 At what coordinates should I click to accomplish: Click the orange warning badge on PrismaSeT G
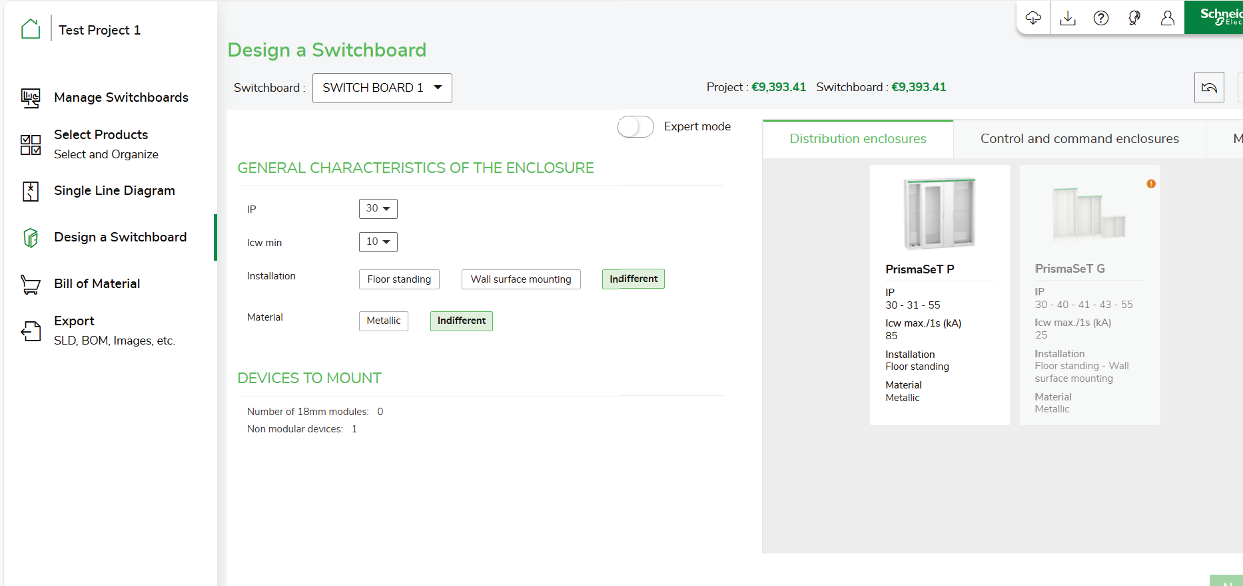tap(1151, 184)
